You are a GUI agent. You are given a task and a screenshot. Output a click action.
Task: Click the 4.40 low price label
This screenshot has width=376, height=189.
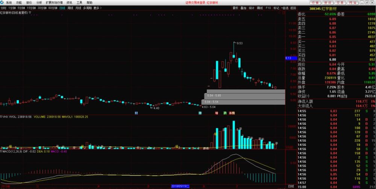[x=156, y=108]
